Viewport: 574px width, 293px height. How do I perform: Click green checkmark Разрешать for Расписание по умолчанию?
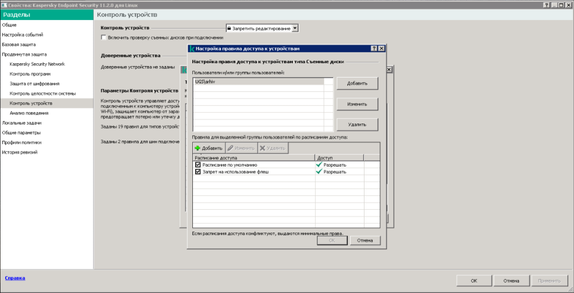[x=319, y=165]
